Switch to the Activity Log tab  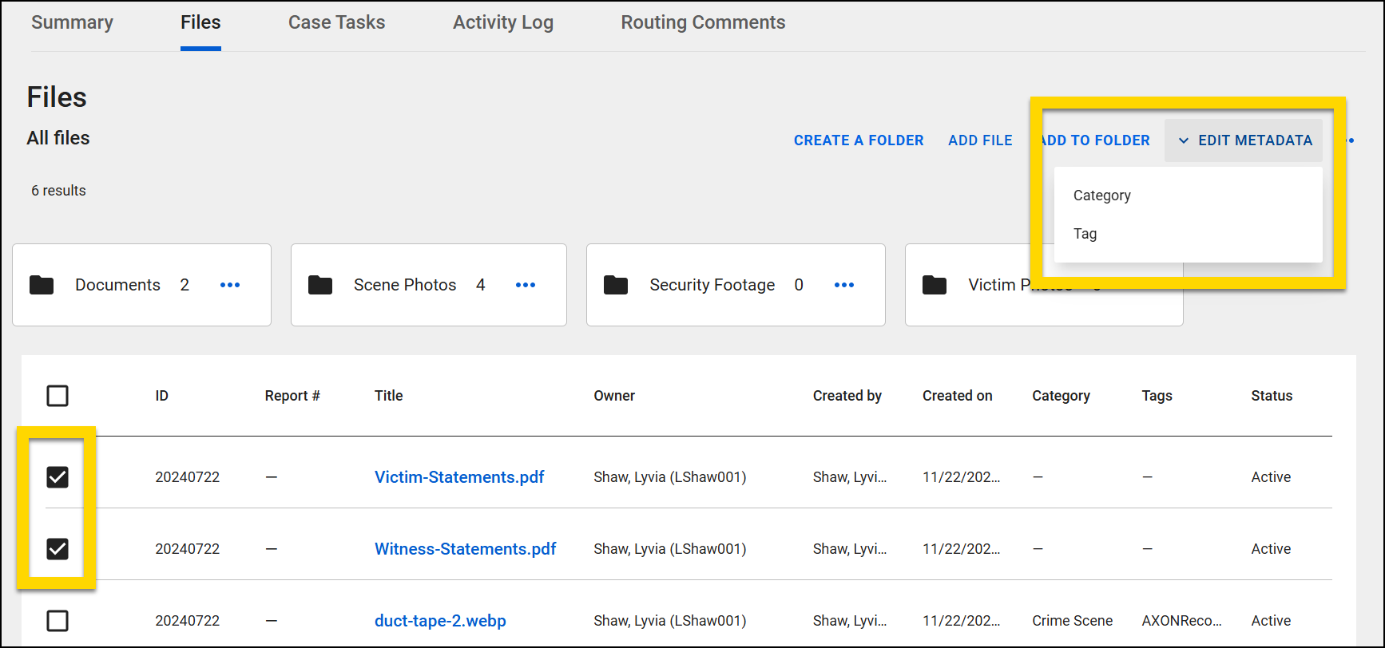click(x=502, y=22)
